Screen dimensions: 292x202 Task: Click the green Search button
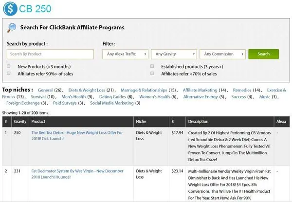[263, 54]
